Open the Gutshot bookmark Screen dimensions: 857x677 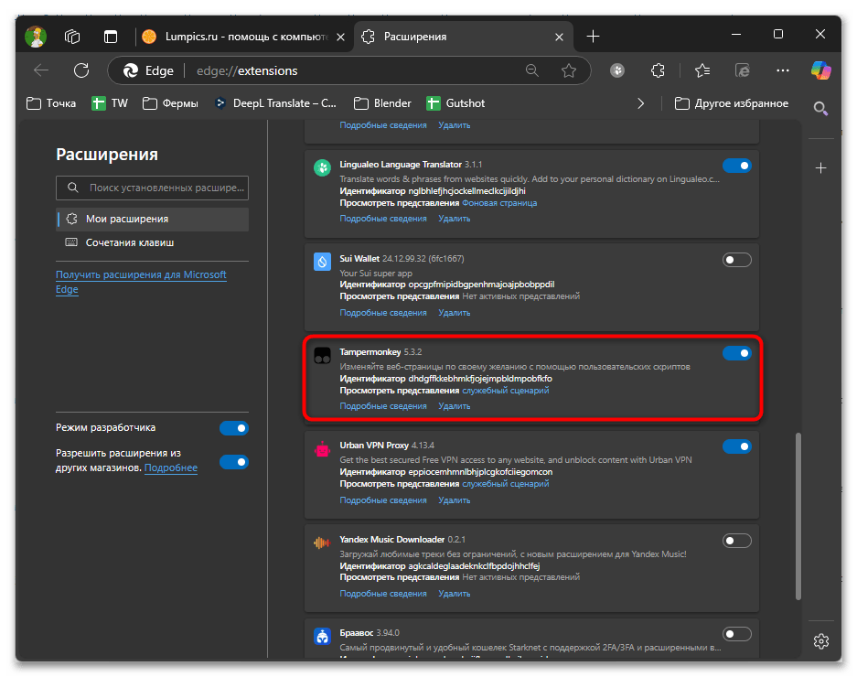pos(455,103)
